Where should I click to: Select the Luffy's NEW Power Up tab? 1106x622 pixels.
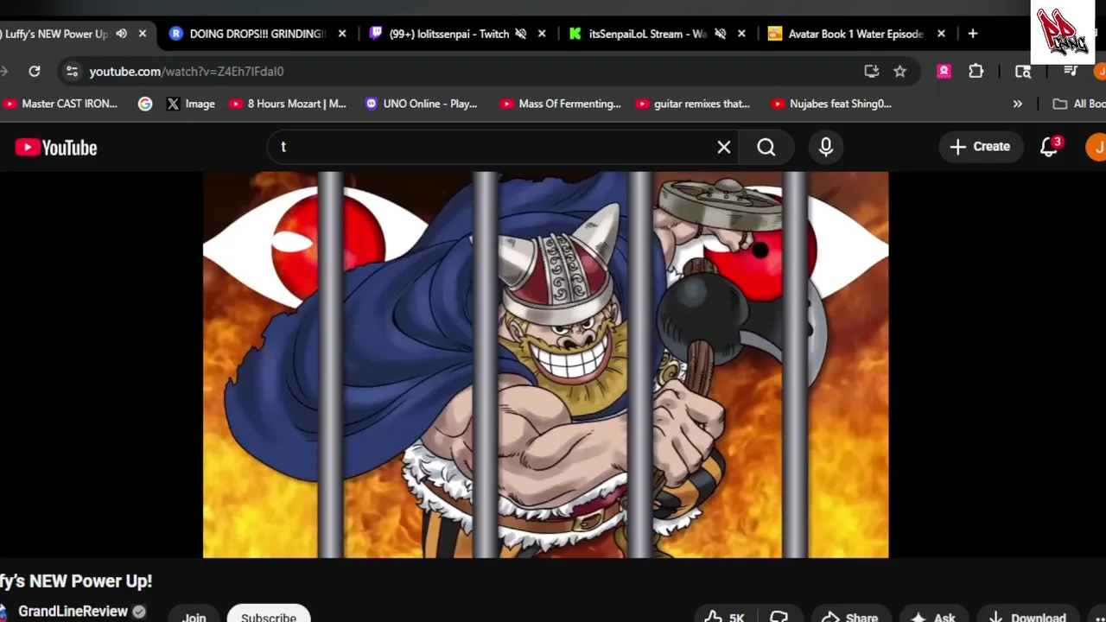[56, 34]
